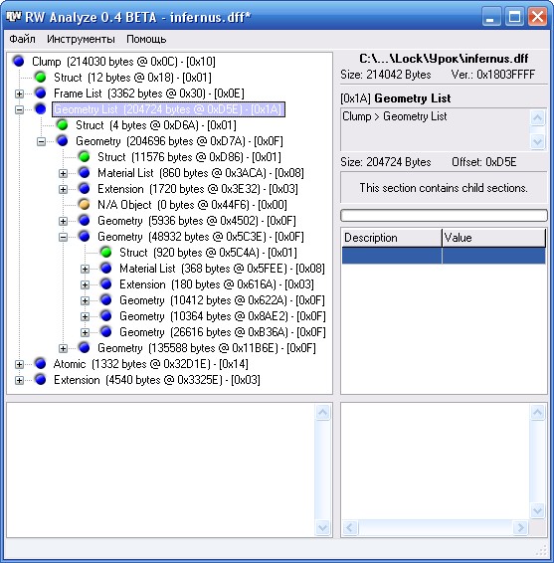Expand the Geometry 10364 bytes node

(86, 316)
